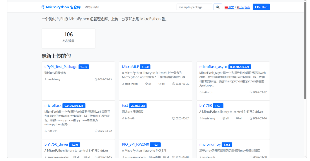Screen dimensions: 310x161
Task: Open the MicroMLP package link
Action: pyautogui.click(x=130, y=67)
